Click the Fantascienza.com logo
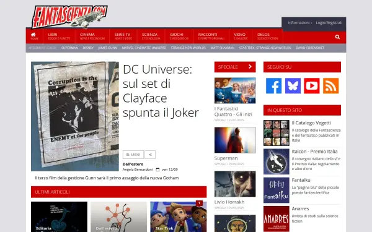Image resolution: width=372 pixels, height=232 pixels. [x=69, y=17]
